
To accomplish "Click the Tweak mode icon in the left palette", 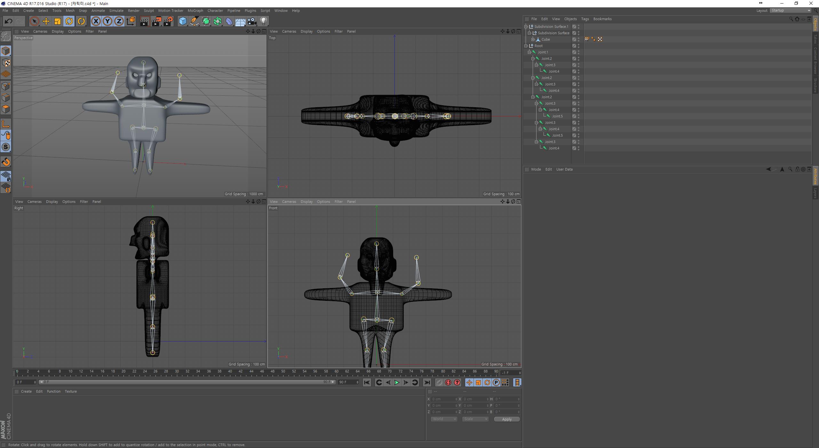I will tap(6, 135).
